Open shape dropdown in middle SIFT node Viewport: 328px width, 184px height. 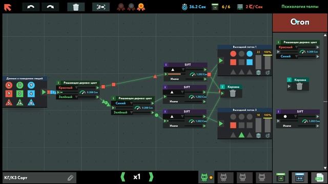click(x=174, y=92)
